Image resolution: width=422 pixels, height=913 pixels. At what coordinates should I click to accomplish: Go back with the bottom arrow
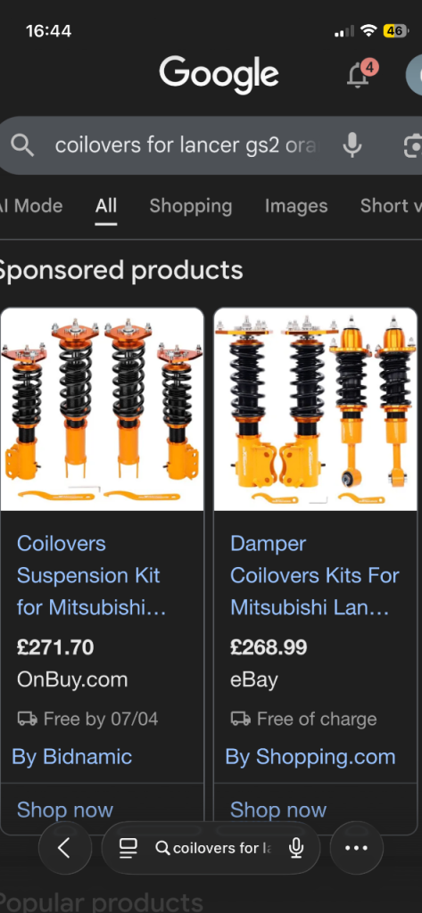coord(65,848)
